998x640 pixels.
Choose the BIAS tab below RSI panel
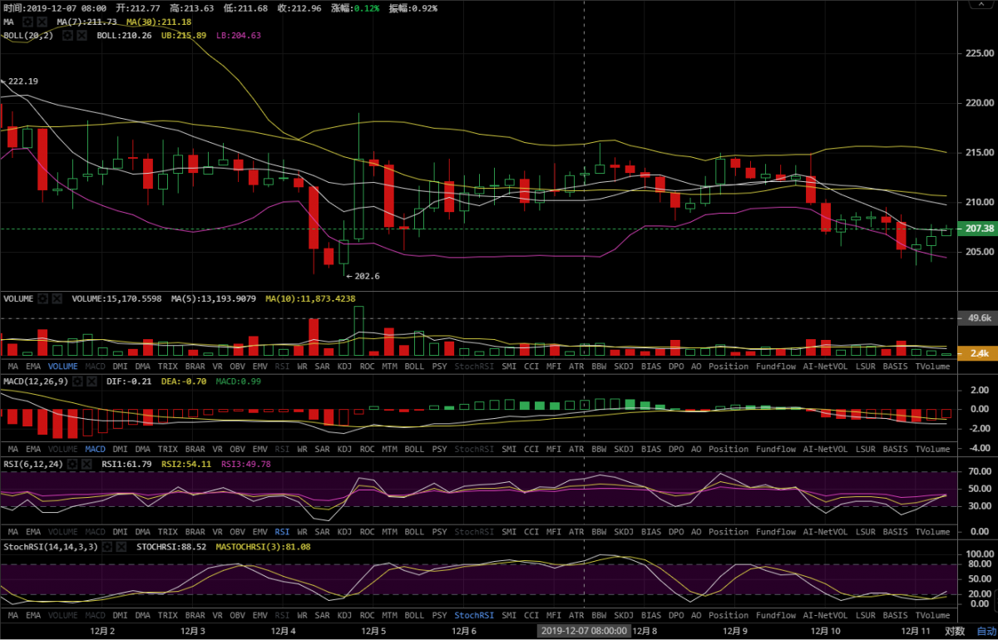[x=651, y=532]
